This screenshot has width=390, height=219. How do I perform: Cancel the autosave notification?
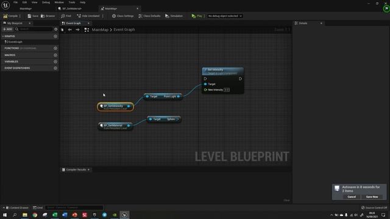pyautogui.click(x=352, y=196)
